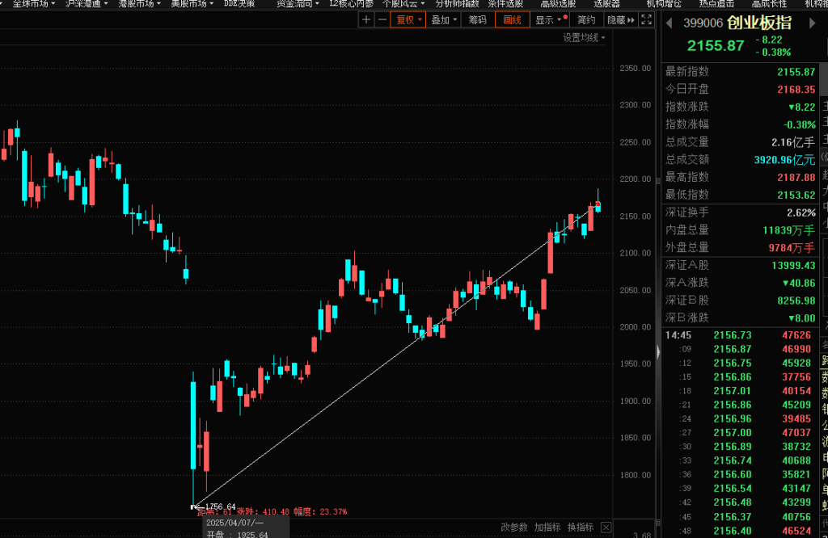Enter full-screen chart mode icon
Viewport: 828px width, 538px height.
(x=646, y=20)
